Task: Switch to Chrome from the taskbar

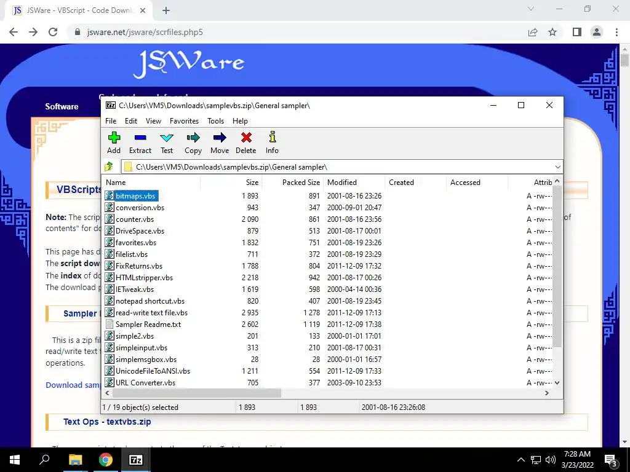Action: pyautogui.click(x=106, y=460)
